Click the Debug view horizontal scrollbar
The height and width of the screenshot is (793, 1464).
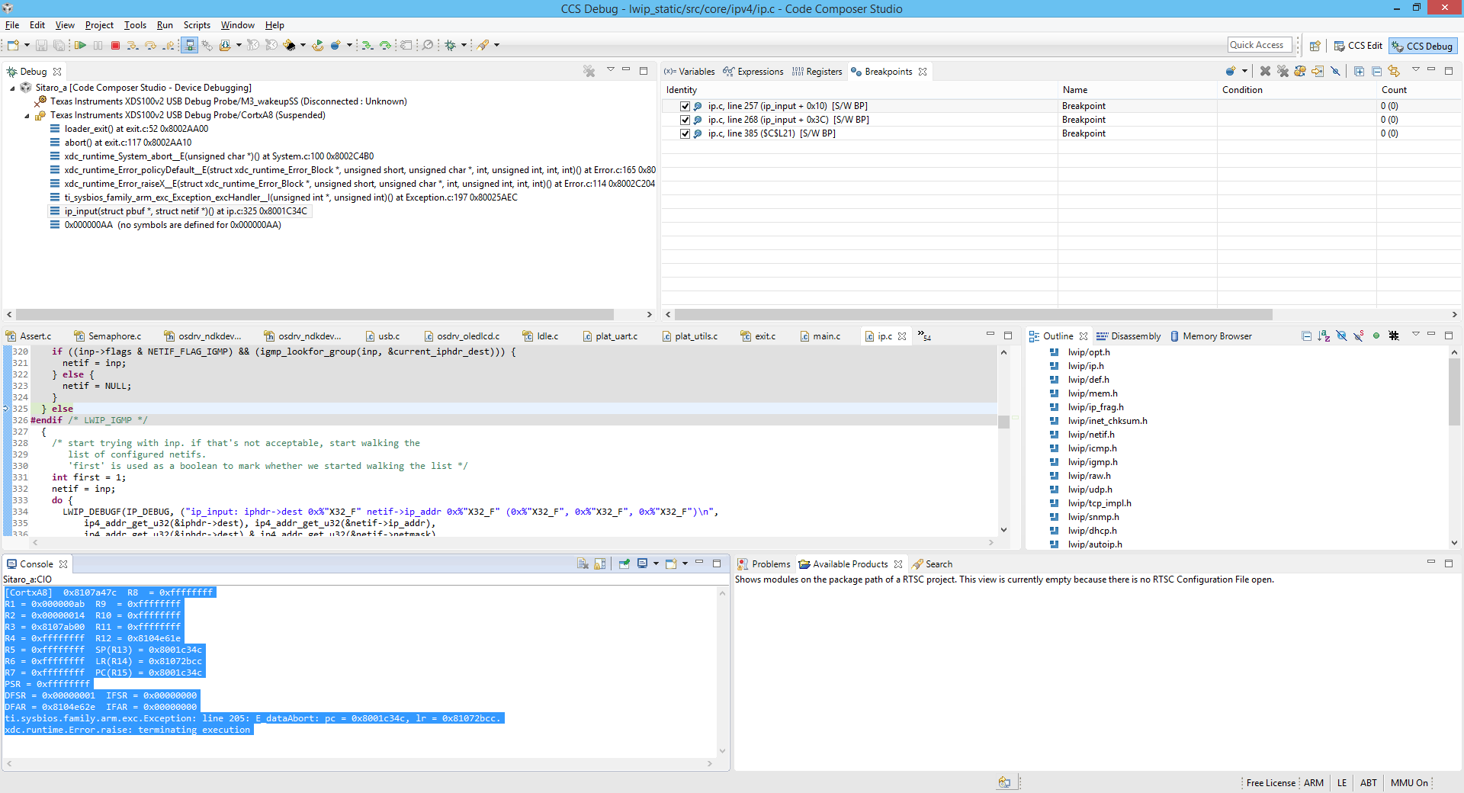click(x=314, y=314)
